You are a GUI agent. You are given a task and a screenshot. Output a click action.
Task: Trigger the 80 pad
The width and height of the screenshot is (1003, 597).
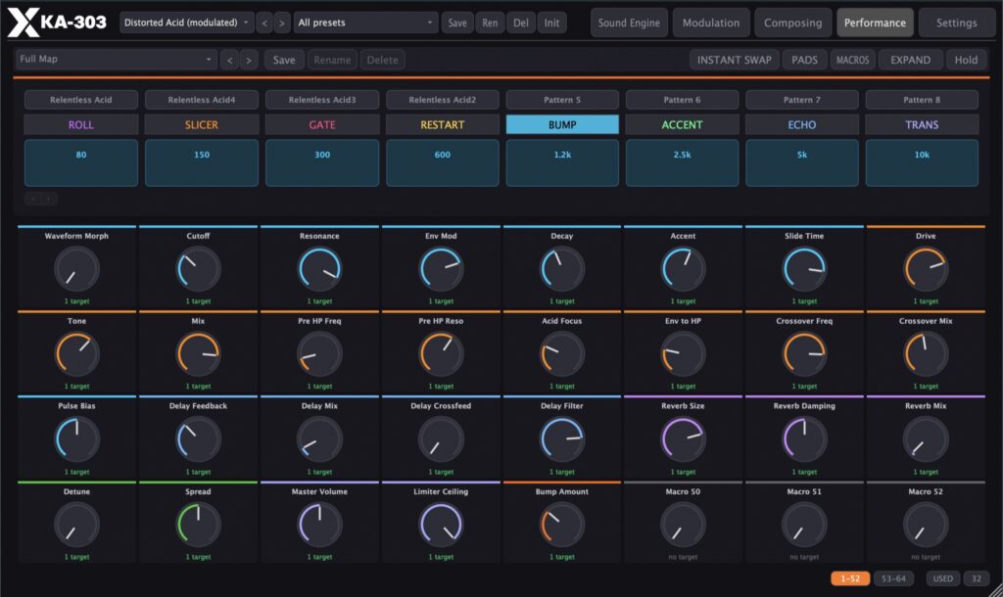(81, 163)
